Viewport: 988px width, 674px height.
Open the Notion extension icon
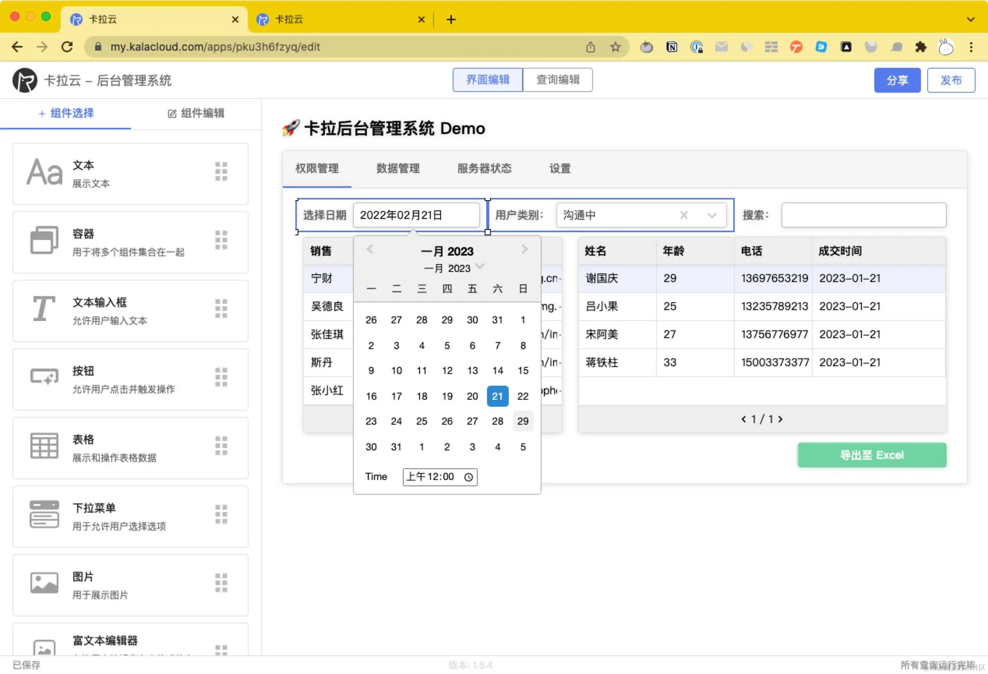[x=672, y=47]
